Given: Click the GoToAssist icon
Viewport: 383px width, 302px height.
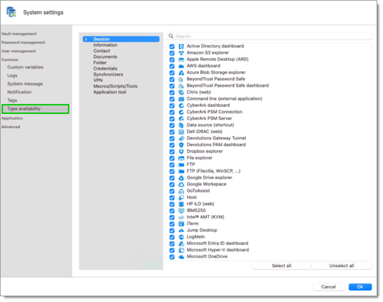Looking at the screenshot, I should tap(181, 191).
